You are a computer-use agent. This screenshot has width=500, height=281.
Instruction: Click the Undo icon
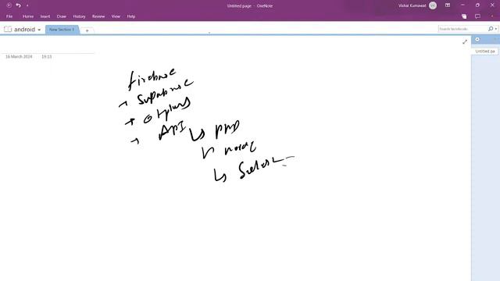19,5
